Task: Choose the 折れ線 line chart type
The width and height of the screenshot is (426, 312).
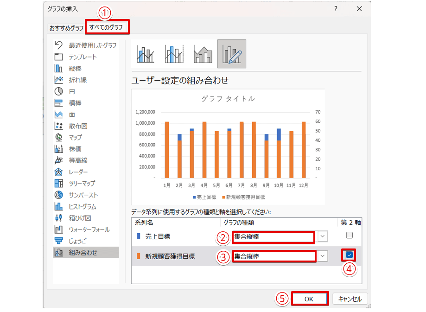Action: [x=59, y=80]
